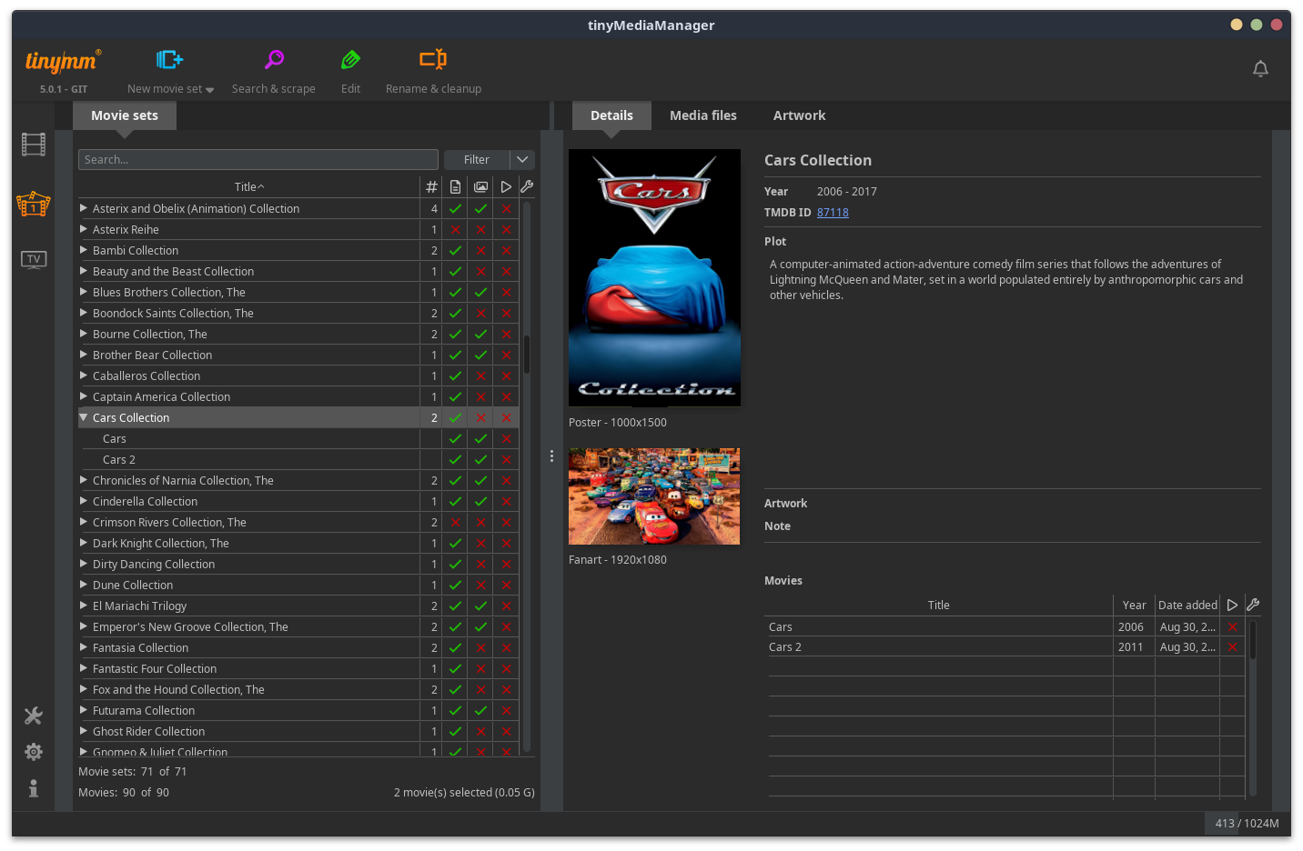Click the TMDB ID 87118 link
This screenshot has width=1303, height=851.
point(833,213)
